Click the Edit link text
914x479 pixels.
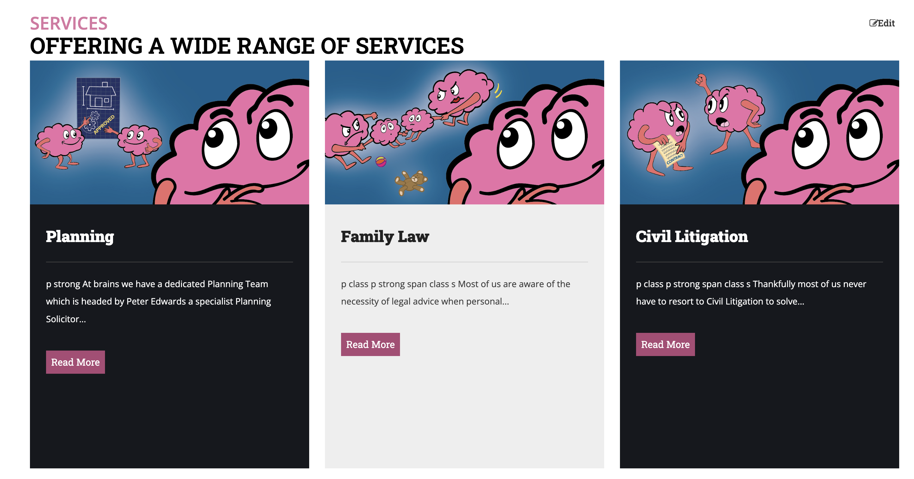click(x=886, y=23)
